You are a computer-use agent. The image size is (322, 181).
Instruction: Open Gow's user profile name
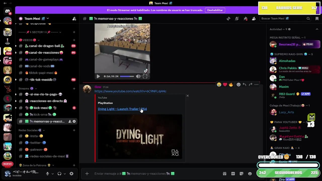pyautogui.click(x=98, y=87)
